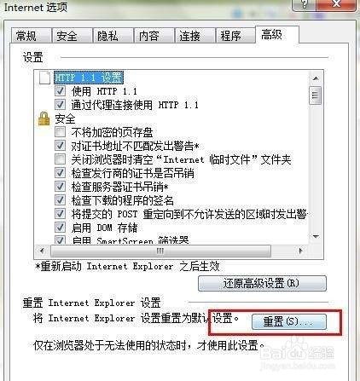Click the help question mark button
Screen dimensions: 360x381
304,5
